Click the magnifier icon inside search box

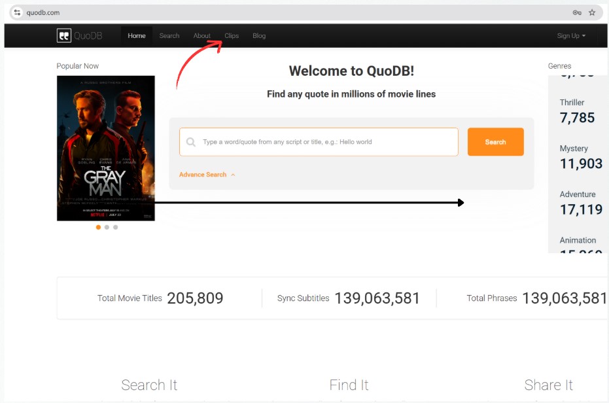pos(191,142)
